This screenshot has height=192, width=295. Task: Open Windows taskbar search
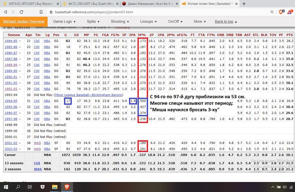(x=18, y=187)
